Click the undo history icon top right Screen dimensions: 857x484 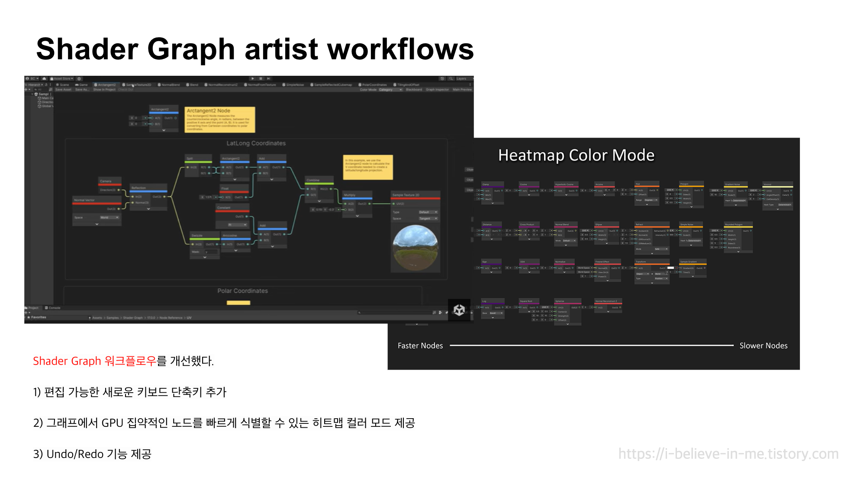(442, 79)
